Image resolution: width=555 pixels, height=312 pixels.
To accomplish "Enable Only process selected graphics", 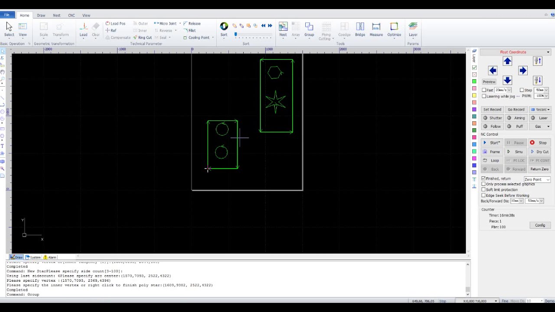I will (483, 184).
